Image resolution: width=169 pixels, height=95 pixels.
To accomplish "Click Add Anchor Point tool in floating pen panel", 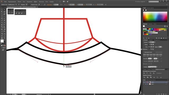I will 19,13.
